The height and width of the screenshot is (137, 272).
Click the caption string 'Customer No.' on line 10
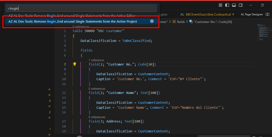point(131,79)
